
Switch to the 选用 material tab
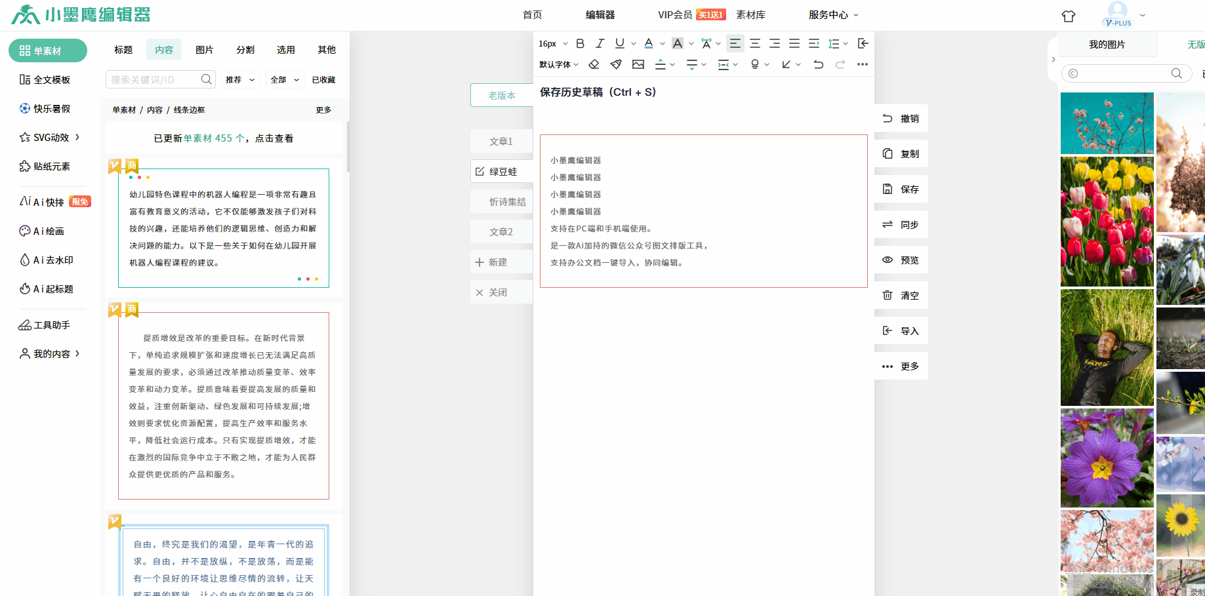(x=286, y=50)
